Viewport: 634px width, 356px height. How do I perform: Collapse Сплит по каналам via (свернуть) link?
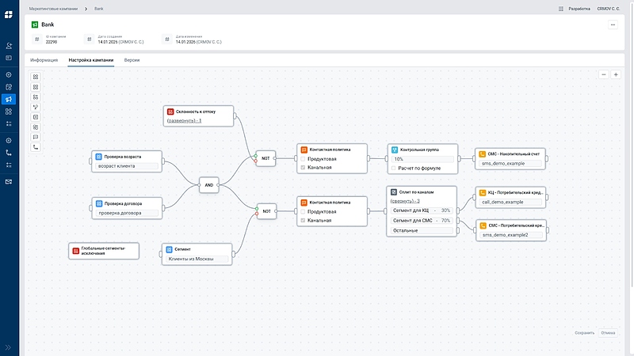coord(405,201)
